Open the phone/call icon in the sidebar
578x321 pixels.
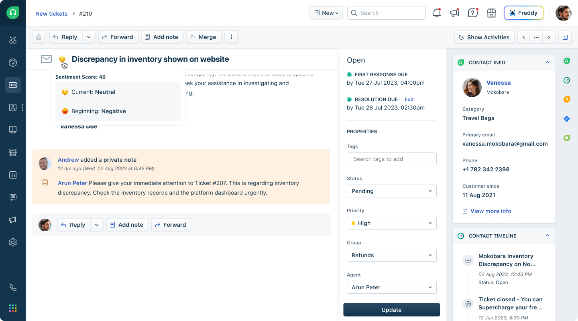(12, 287)
